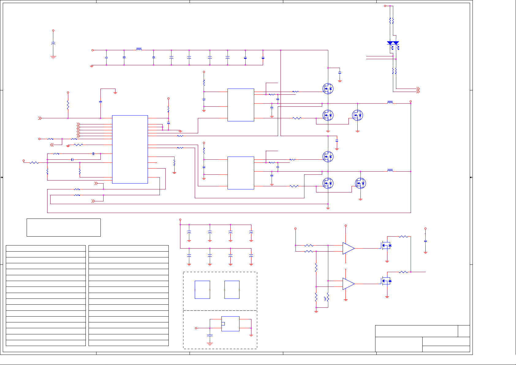The height and width of the screenshot is (365, 516).
Task: Select the topmost high-side MOSFET symbol
Action: click(328, 89)
